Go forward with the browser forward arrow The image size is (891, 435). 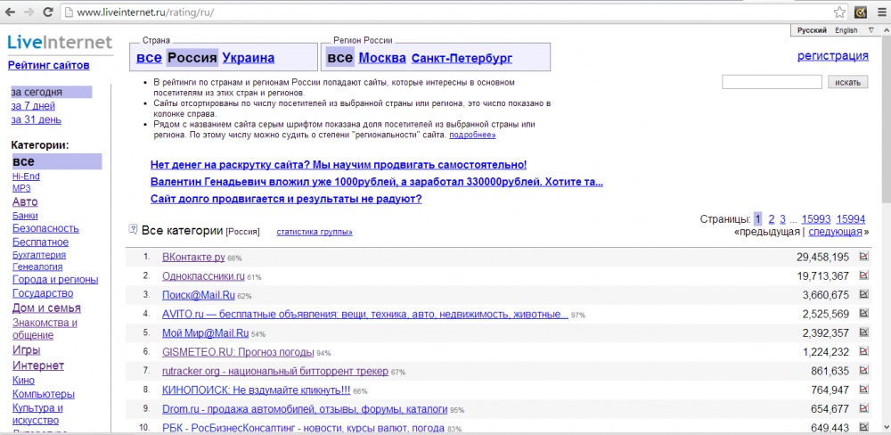click(x=29, y=12)
